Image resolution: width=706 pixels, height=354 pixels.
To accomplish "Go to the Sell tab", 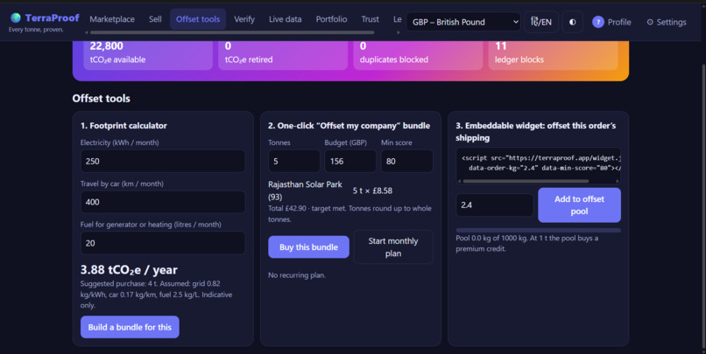I will (x=155, y=19).
